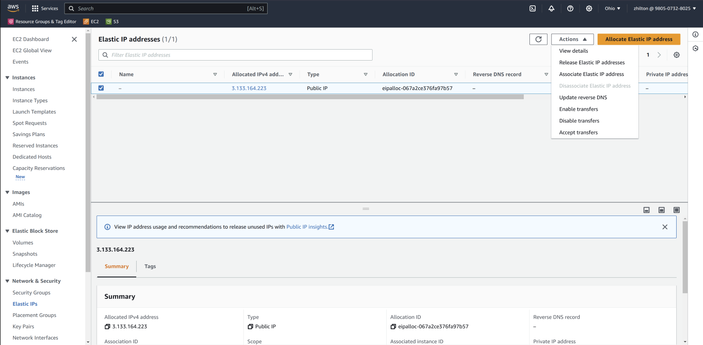
Task: Open Network Interfaces in sidebar
Action: [x=35, y=338]
